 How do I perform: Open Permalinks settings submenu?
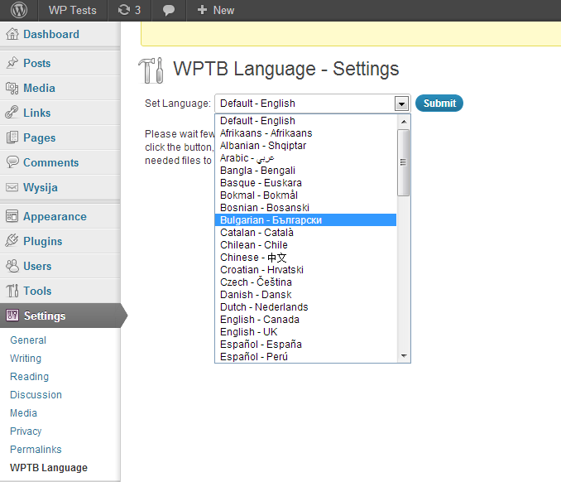36,450
